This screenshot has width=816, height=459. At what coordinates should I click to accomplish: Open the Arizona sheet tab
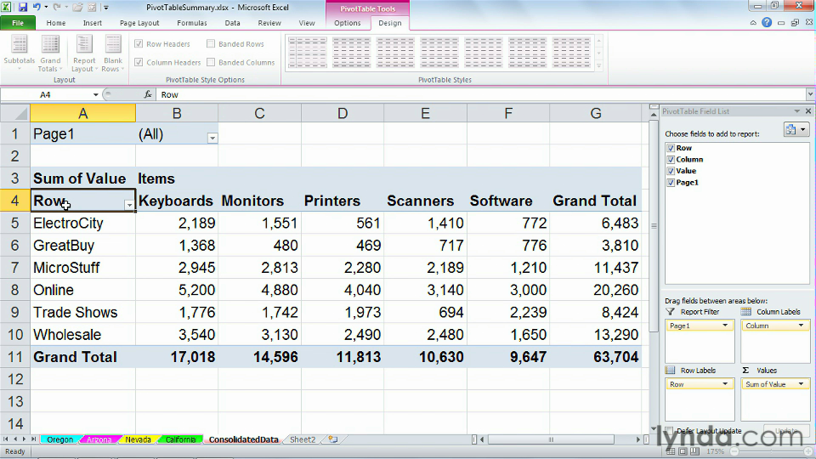coord(99,439)
